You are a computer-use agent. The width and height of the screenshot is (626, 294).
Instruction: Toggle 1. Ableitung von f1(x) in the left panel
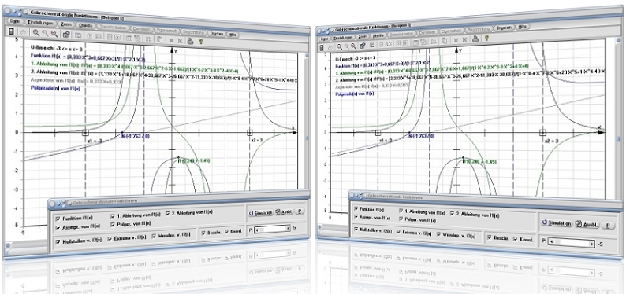(x=113, y=216)
